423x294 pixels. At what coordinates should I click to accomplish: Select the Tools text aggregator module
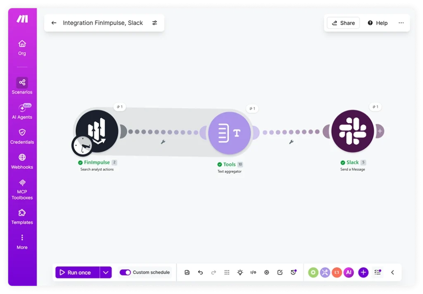click(230, 133)
